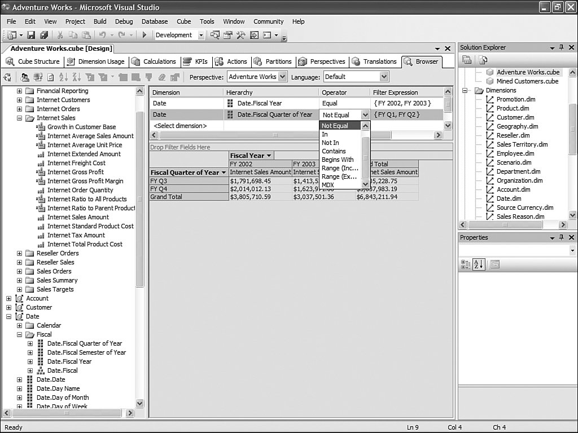Click the Date.Fiscal hierarchy pyramid icon
Viewport: 578px width, 433px height.
click(x=41, y=370)
